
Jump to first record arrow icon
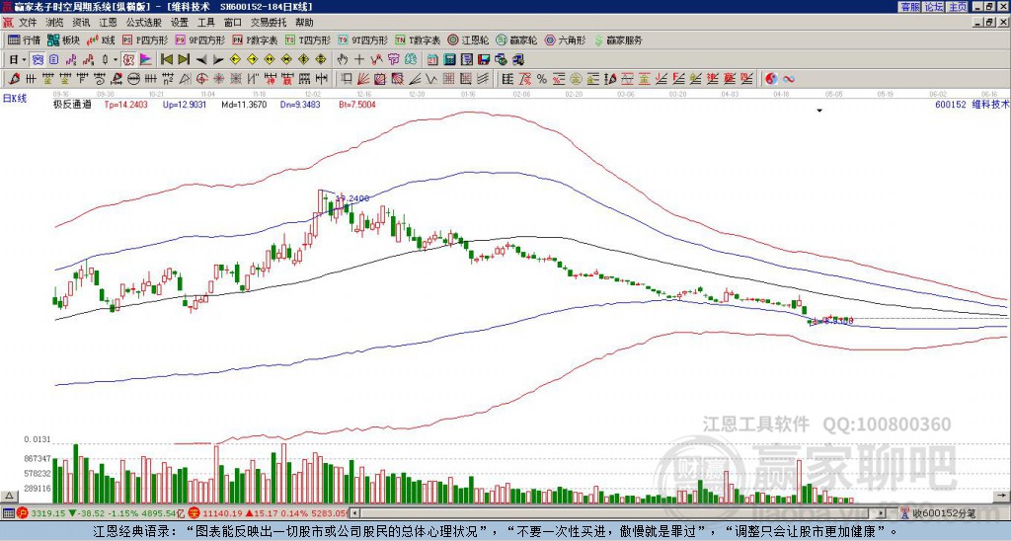coord(166,59)
